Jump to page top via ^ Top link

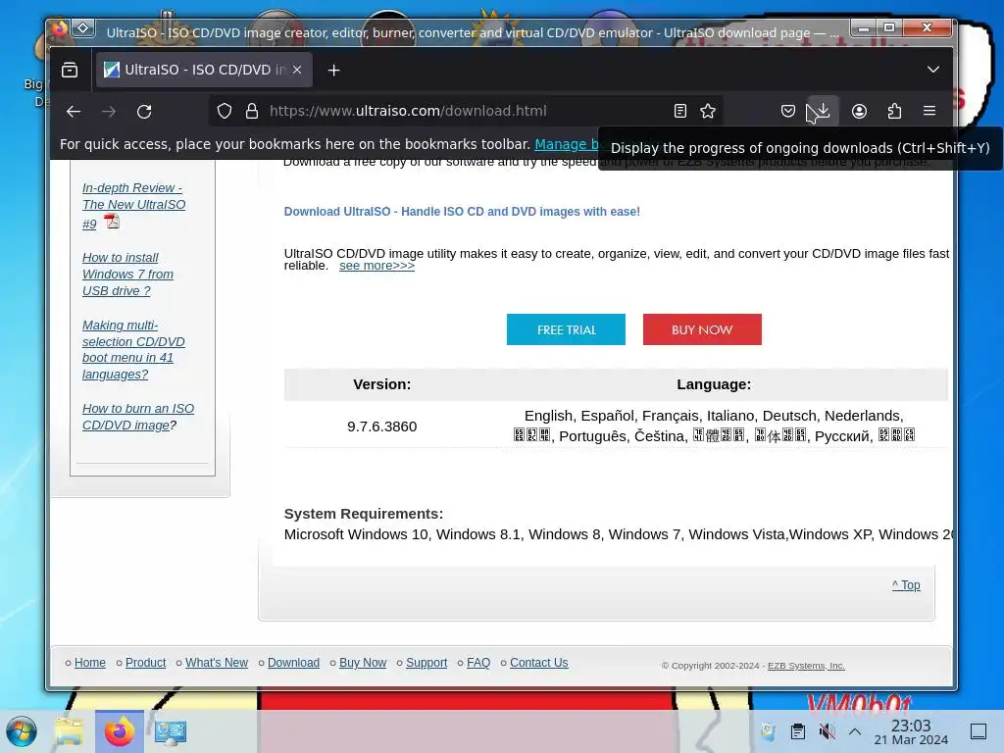click(906, 584)
